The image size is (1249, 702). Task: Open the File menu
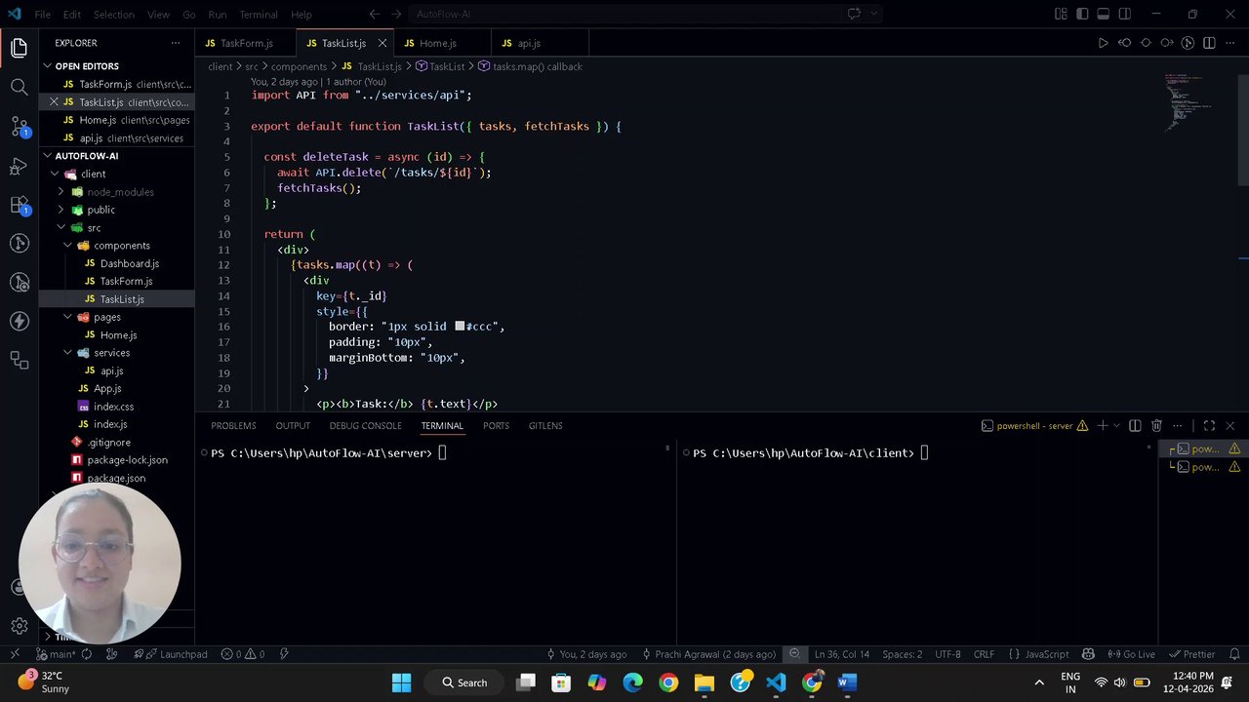coord(43,15)
